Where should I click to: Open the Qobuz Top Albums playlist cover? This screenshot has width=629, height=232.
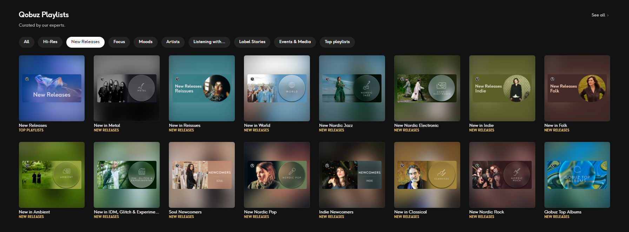pyautogui.click(x=577, y=175)
